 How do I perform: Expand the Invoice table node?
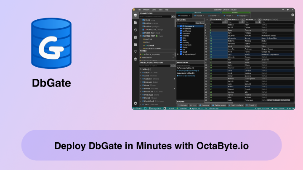tap(141, 89)
